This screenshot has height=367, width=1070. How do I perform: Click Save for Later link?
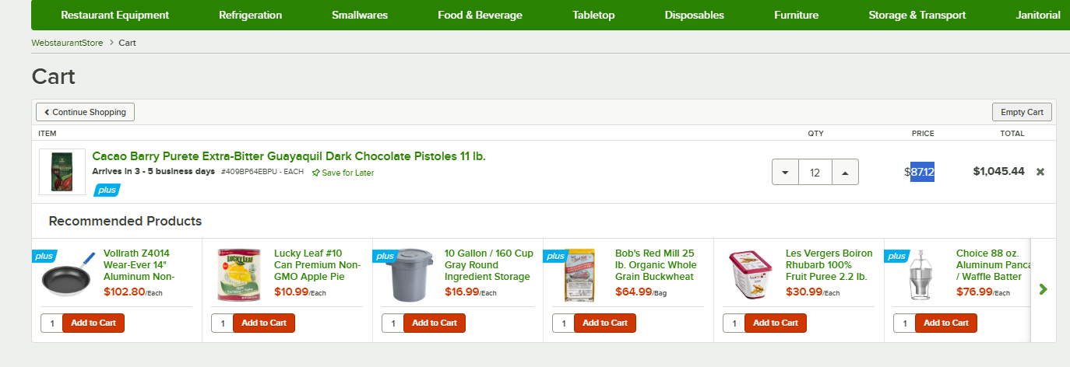click(x=343, y=173)
